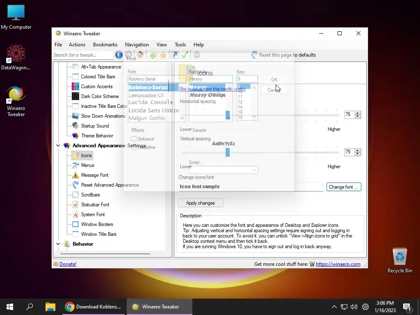Click Reset this page to defaults
420x315 pixels.
(284, 55)
